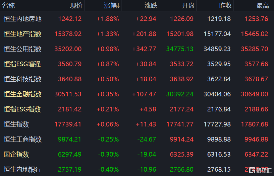Click current price 3560.79
The image size is (274, 176).
[70, 64]
